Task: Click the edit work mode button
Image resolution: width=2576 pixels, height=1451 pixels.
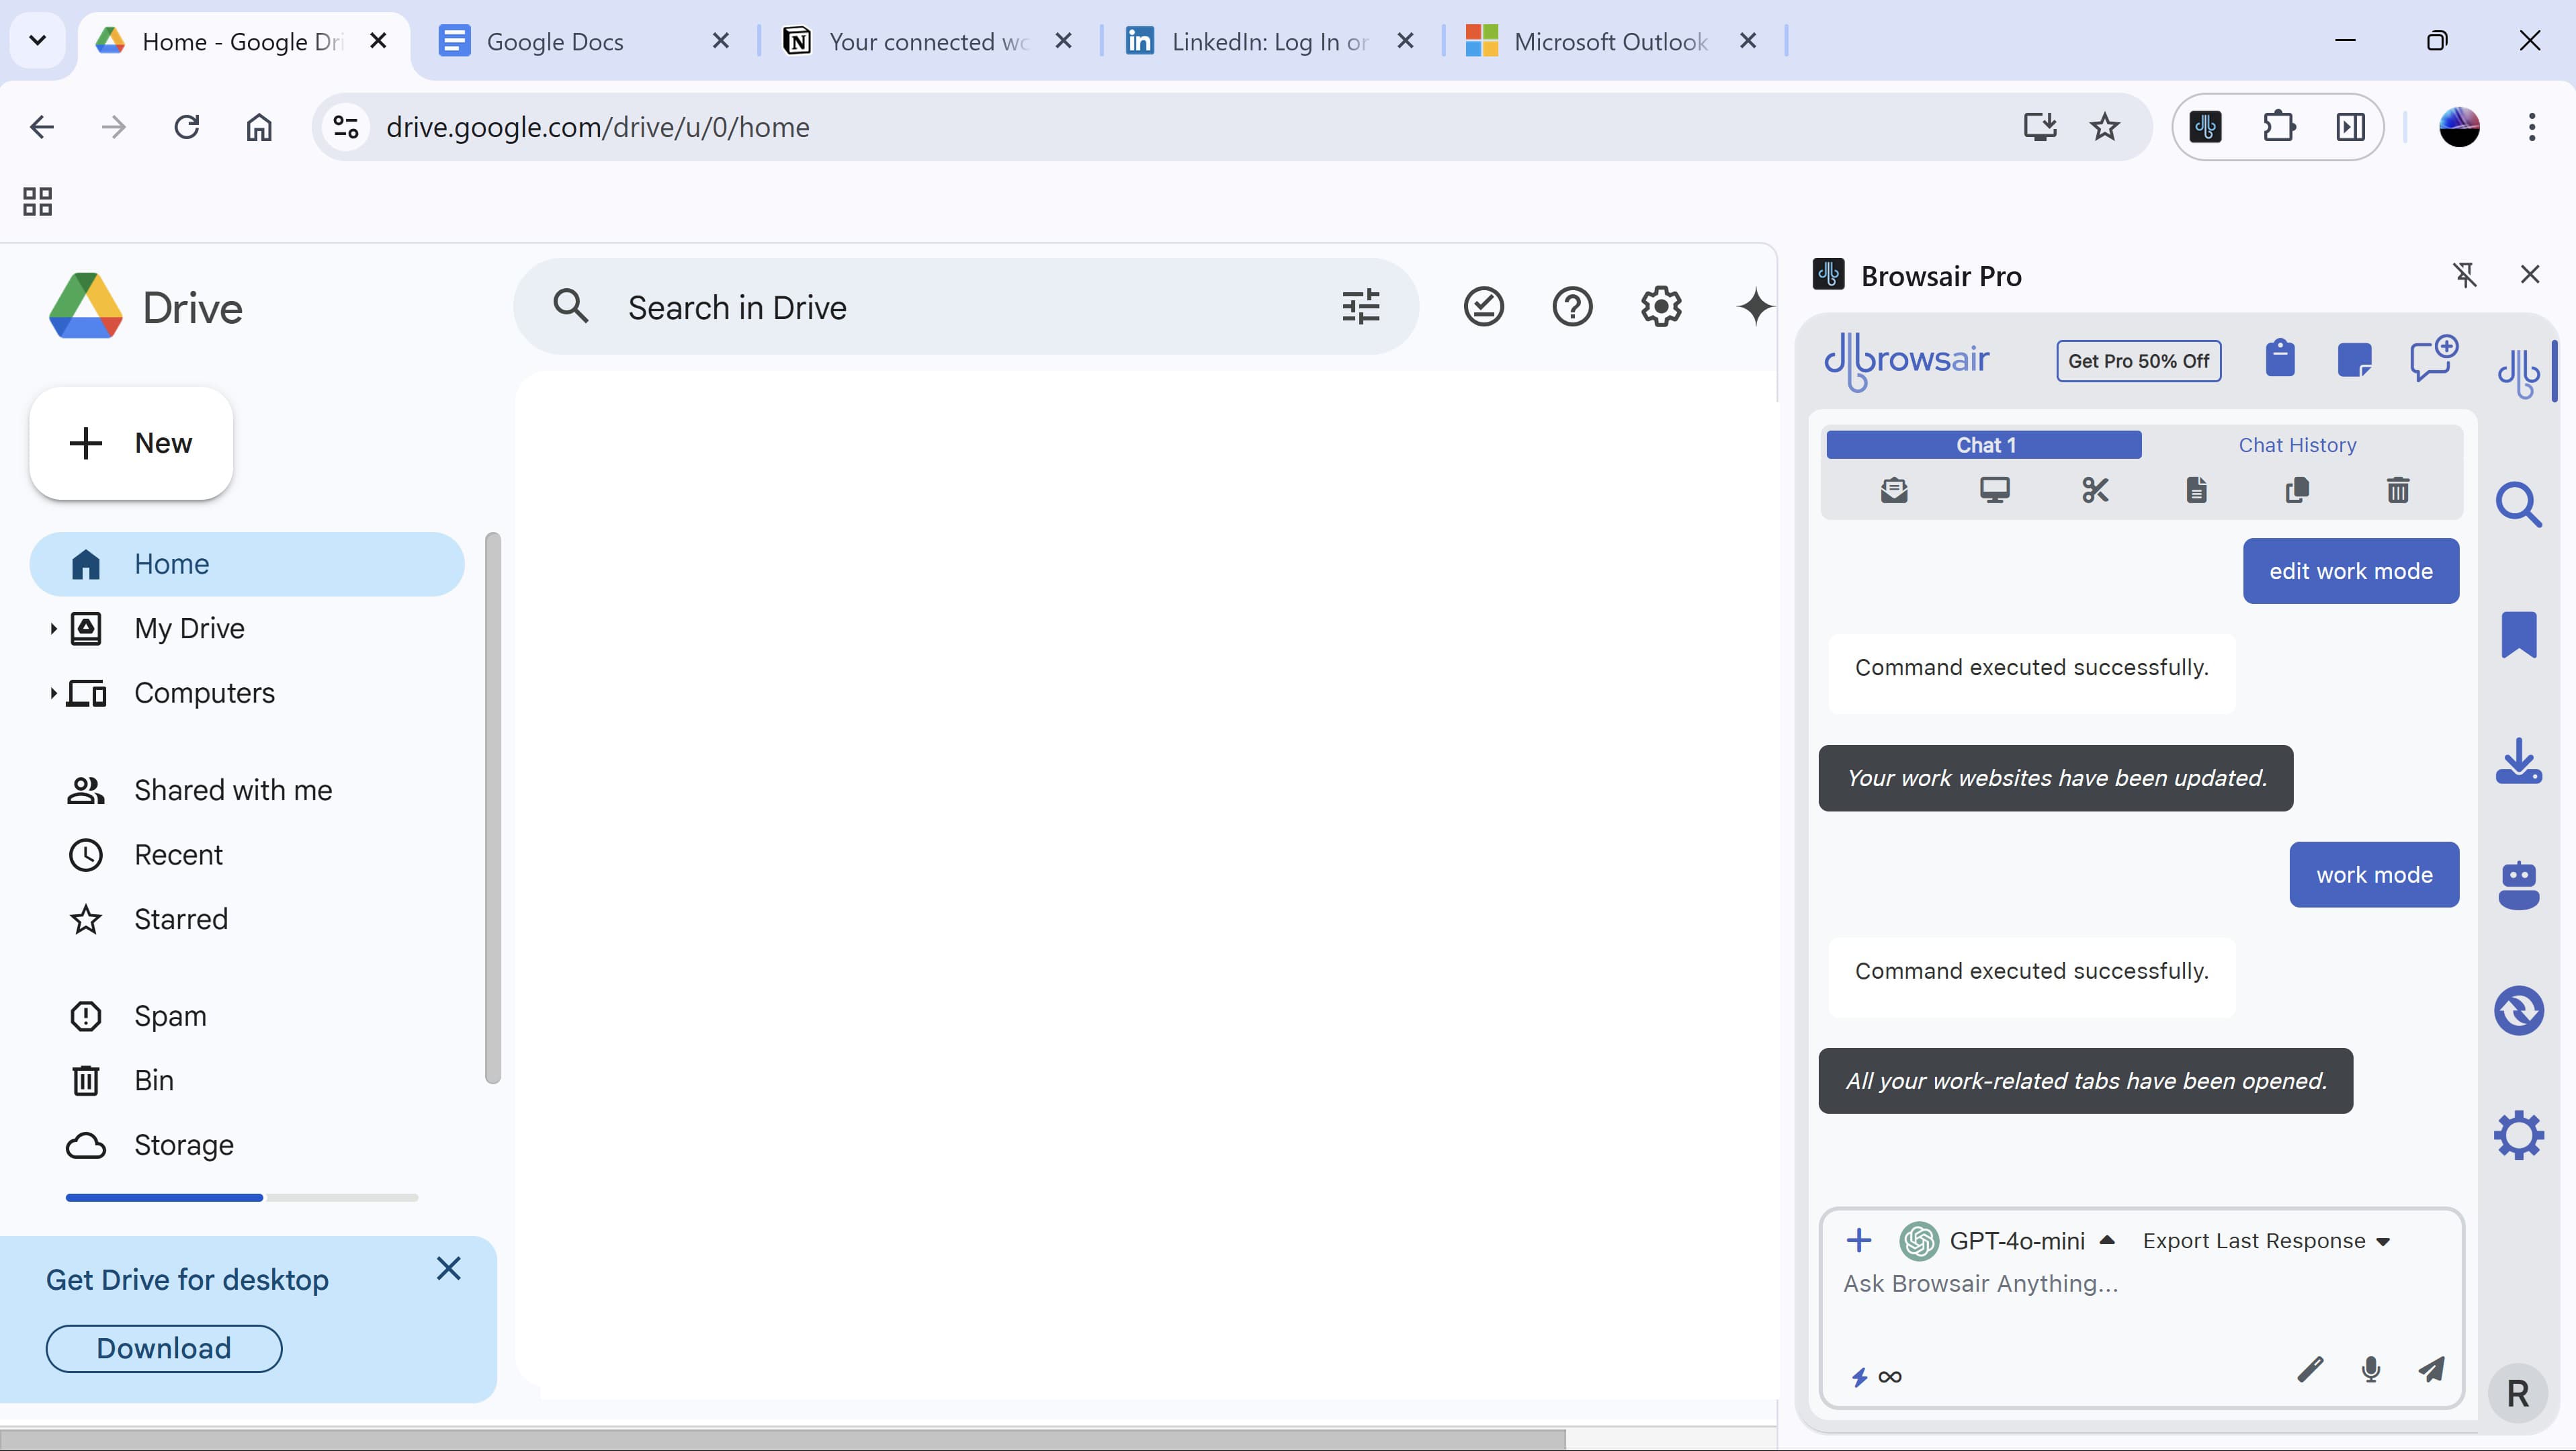Action: tap(2350, 570)
